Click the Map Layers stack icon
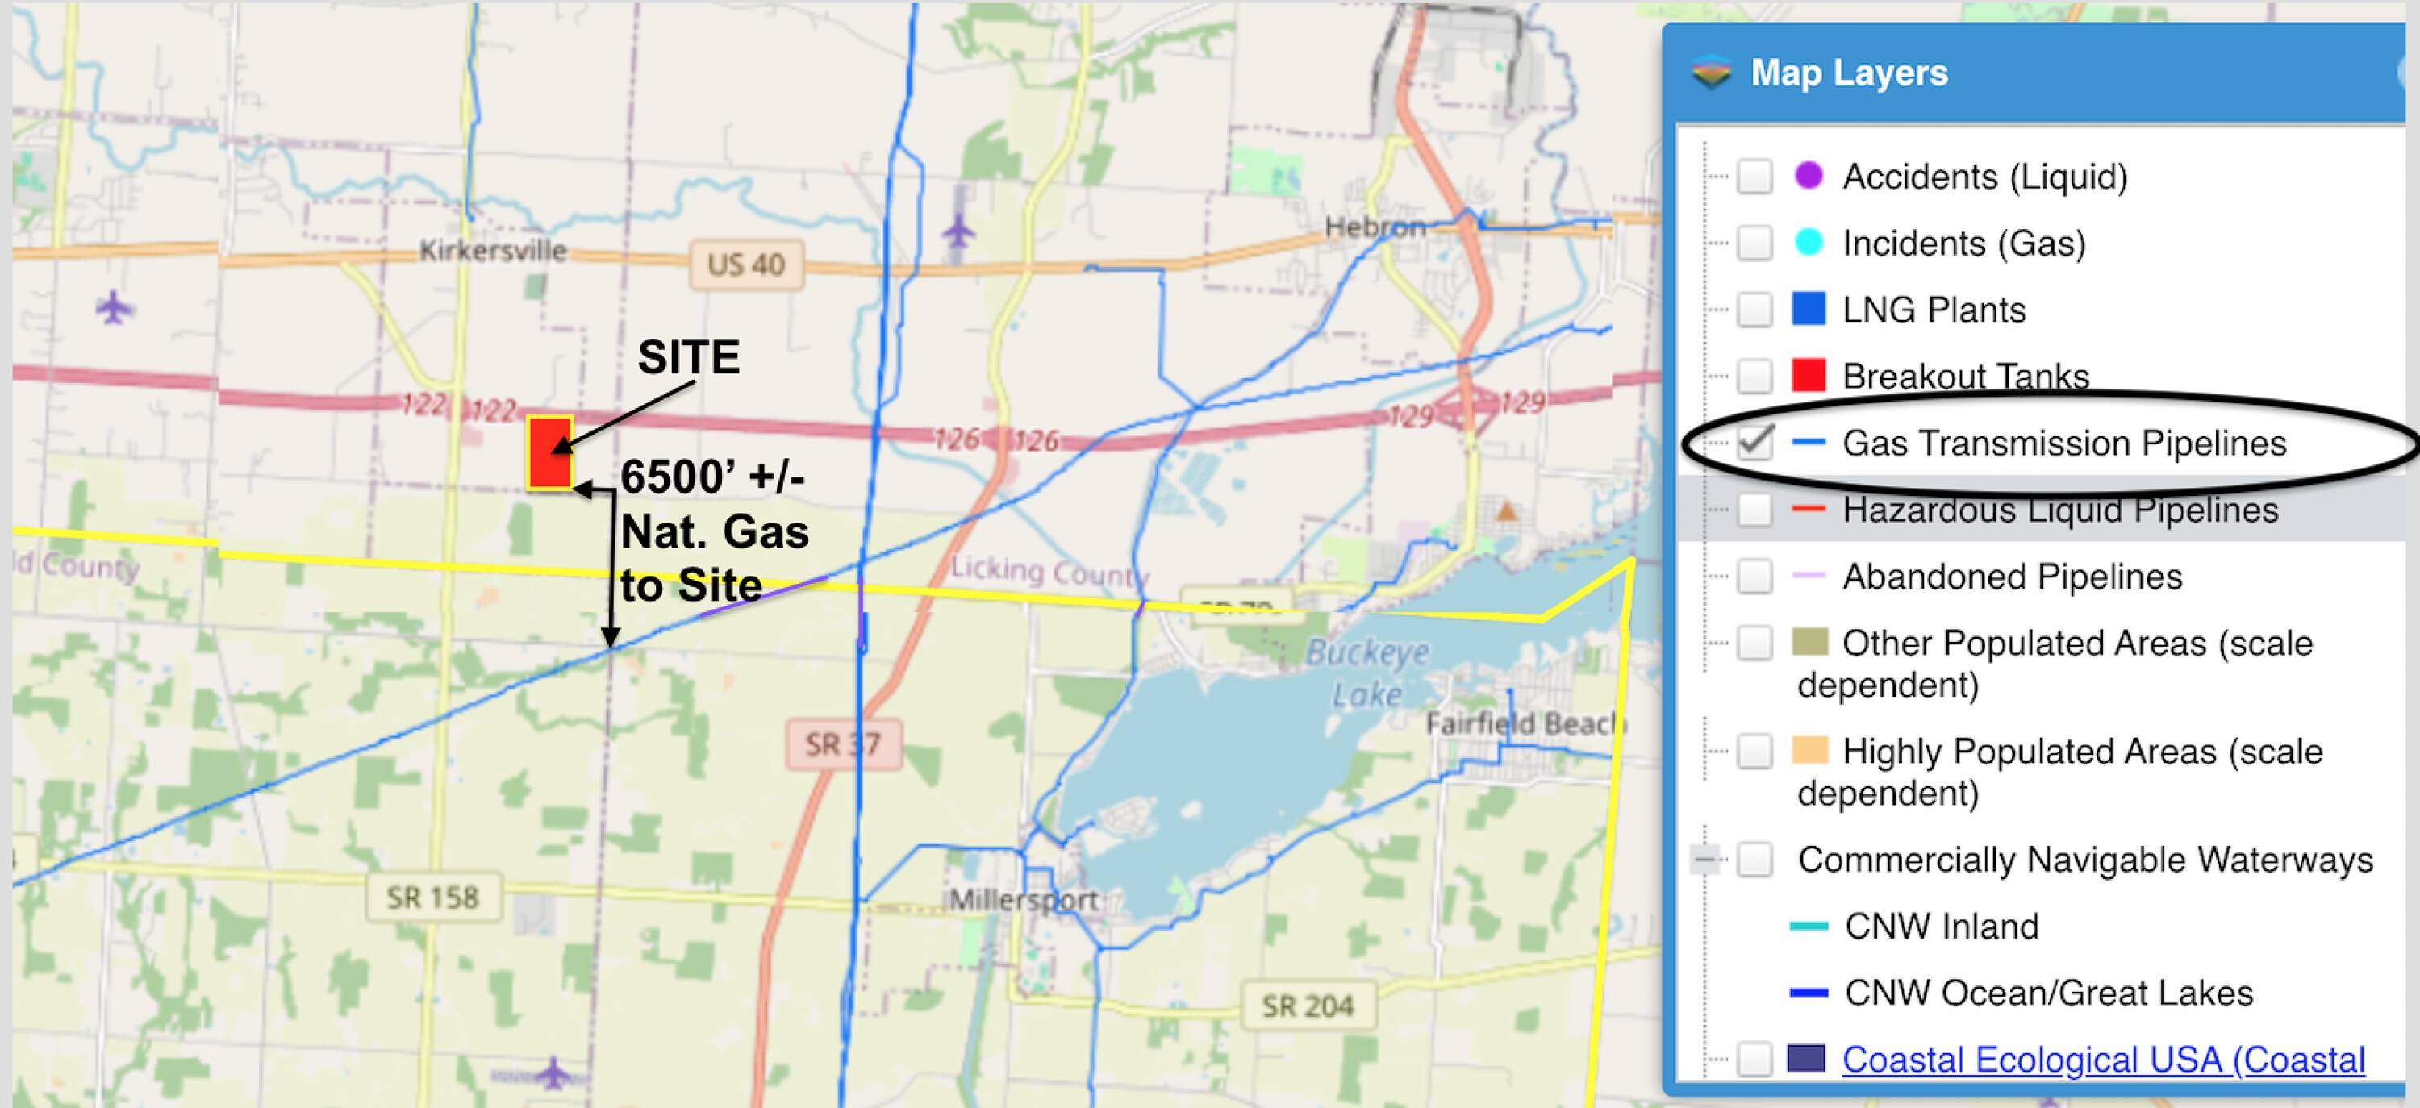Image resolution: width=2420 pixels, height=1108 pixels. point(1712,71)
